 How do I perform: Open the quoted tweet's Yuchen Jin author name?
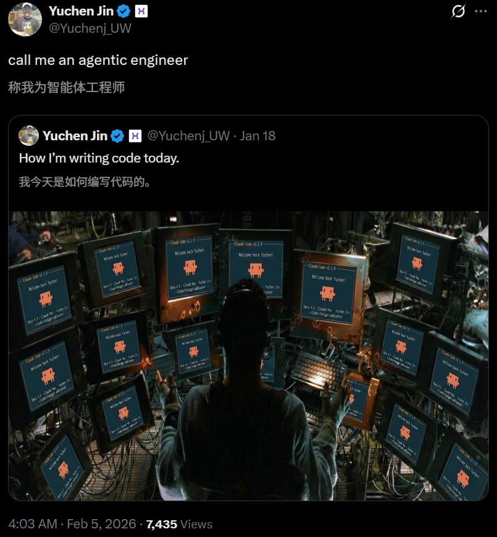(75, 136)
